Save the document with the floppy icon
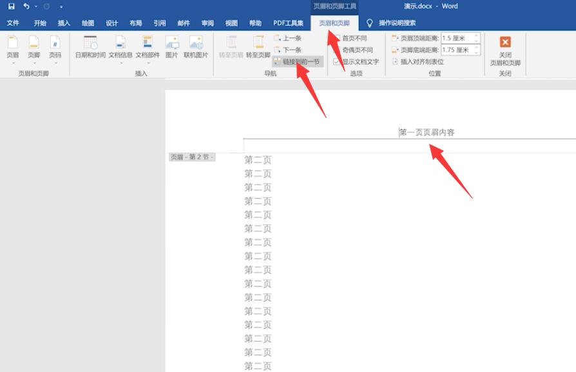Image resolution: width=576 pixels, height=372 pixels. click(x=12, y=6)
